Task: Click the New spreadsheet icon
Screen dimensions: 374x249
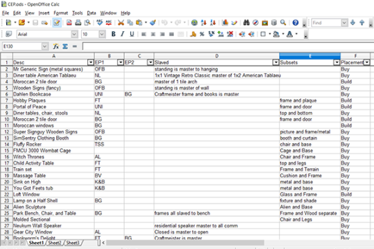Action: click(8, 23)
